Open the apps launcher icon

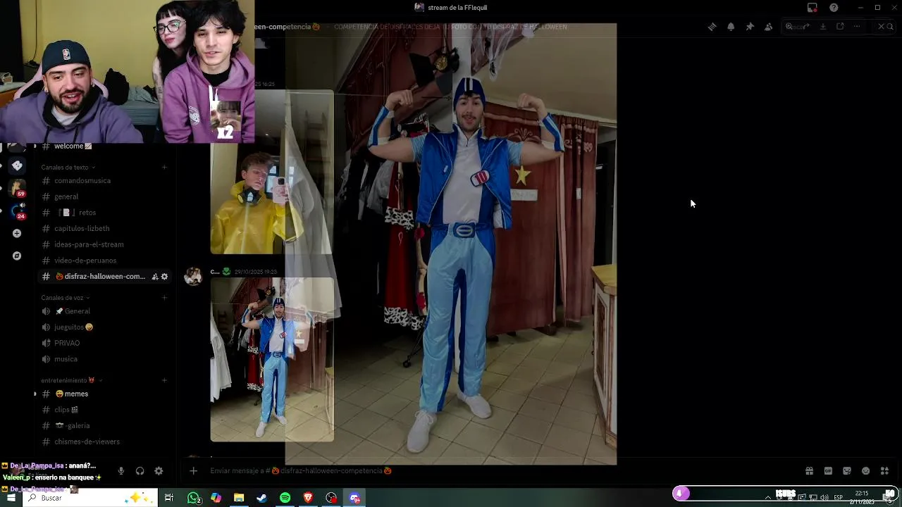point(884,471)
